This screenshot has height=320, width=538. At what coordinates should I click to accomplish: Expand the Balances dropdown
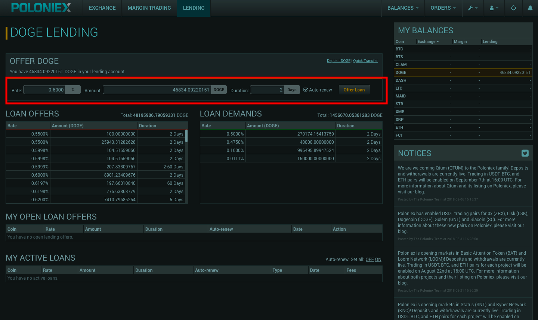(403, 8)
